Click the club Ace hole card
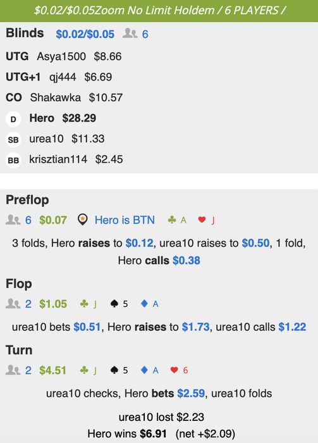The height and width of the screenshot is (443, 318). pos(177,220)
